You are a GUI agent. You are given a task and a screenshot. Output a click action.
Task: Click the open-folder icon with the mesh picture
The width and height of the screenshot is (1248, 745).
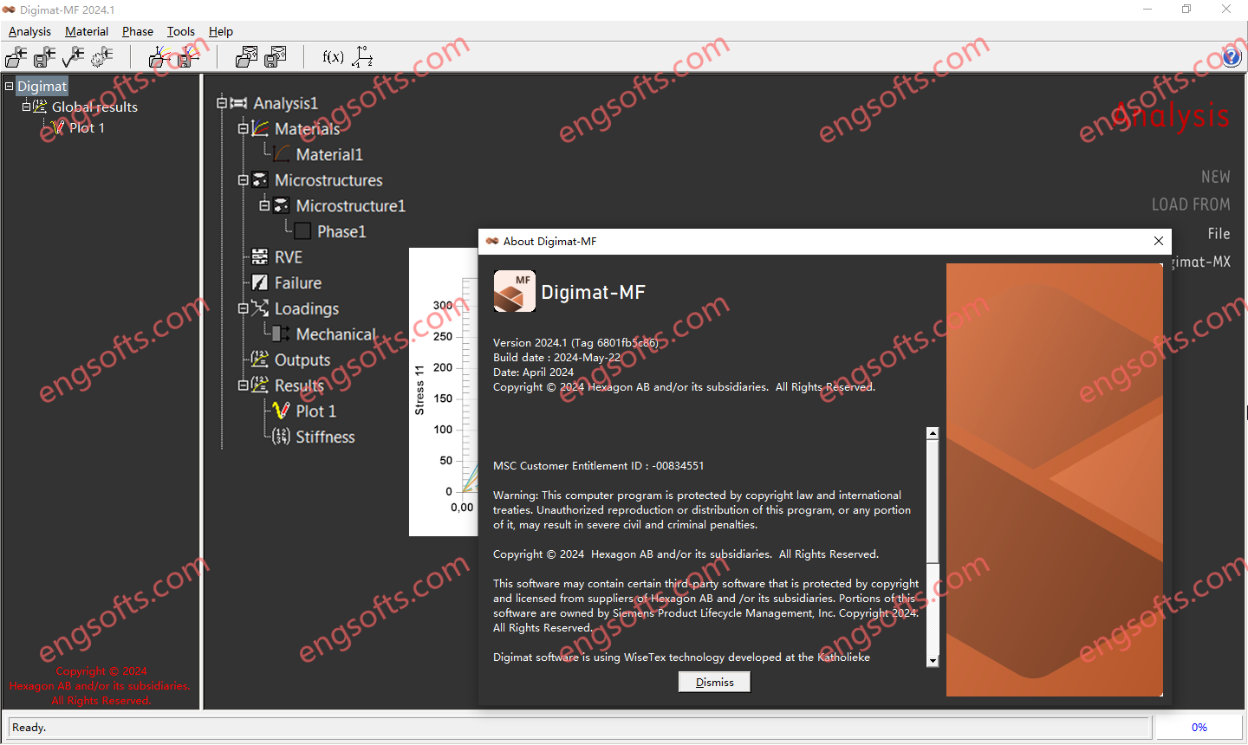pos(246,57)
